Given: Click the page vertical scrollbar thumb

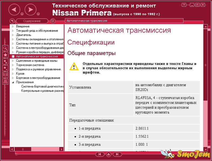Looking at the screenshot, I should 206,65.
